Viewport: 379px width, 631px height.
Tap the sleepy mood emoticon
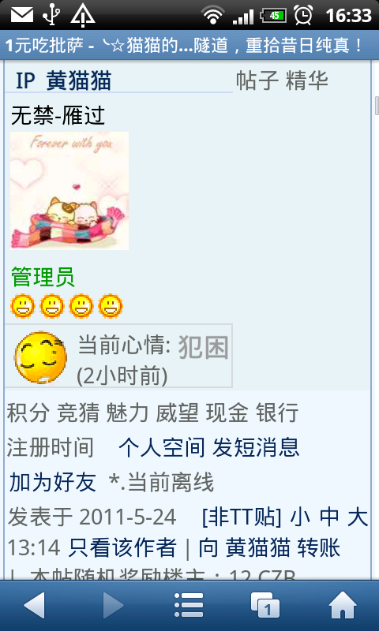[x=41, y=357]
